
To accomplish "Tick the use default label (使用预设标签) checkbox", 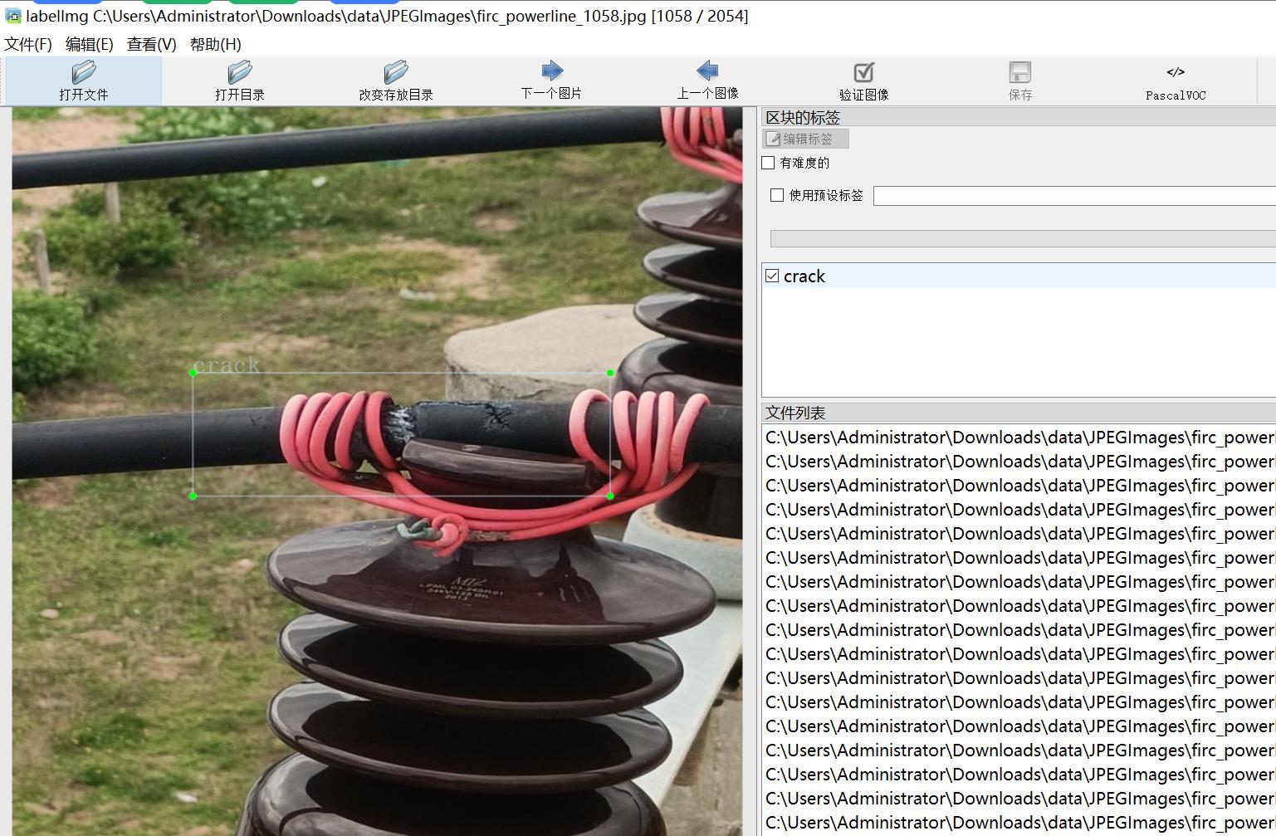I will tap(777, 195).
